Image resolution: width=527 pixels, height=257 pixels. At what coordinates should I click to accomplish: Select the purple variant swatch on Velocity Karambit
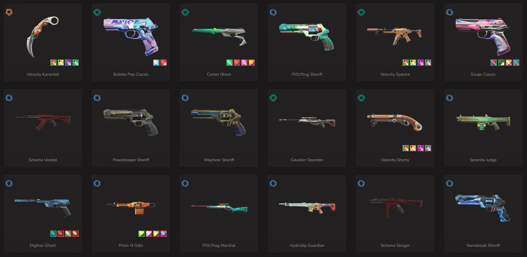coord(68,63)
